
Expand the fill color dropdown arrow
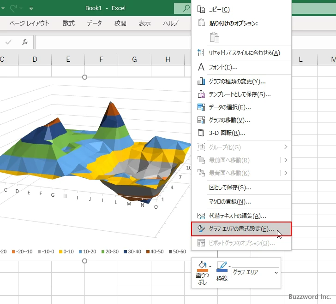[x=210, y=266]
